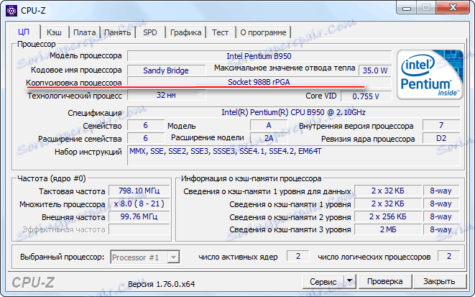The height and width of the screenshot is (297, 475).
Task: Open the О программе tab
Action: click(263, 32)
